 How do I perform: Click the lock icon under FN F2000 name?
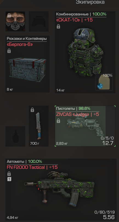point(9,174)
